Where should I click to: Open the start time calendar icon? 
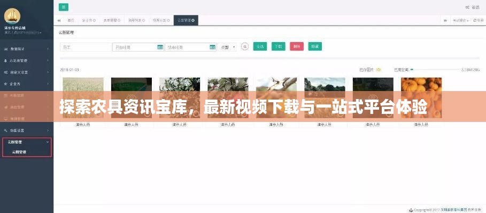coord(160,47)
